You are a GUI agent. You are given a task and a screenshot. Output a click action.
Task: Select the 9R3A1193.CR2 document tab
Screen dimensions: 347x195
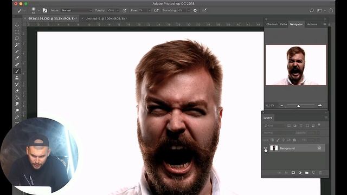tap(53, 18)
